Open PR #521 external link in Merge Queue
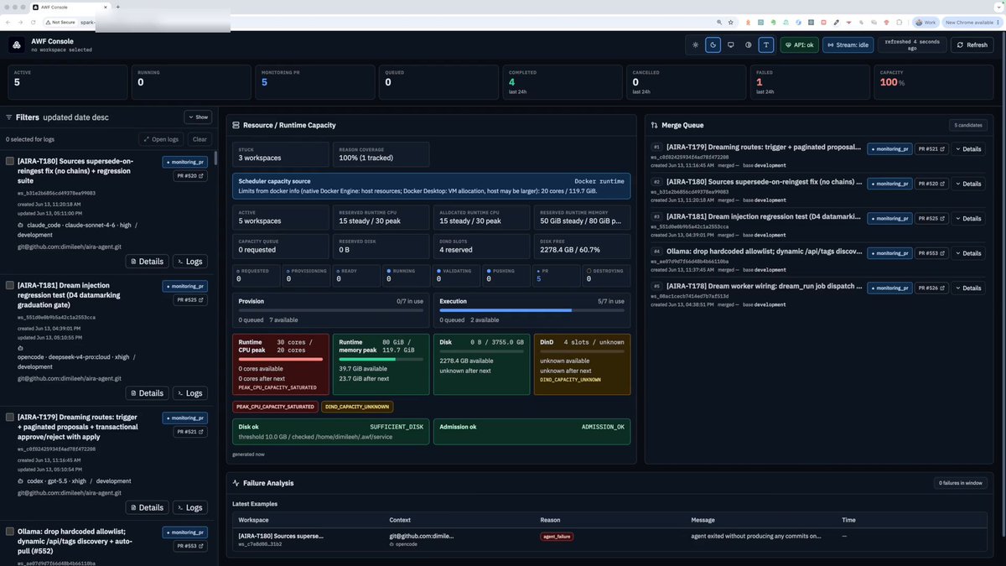Viewport: 1006px width, 566px height. 932,149
